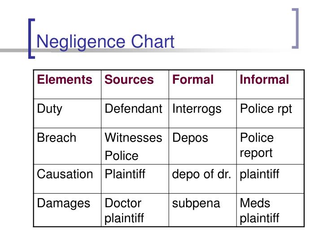Select the subpena cell

click(196, 203)
